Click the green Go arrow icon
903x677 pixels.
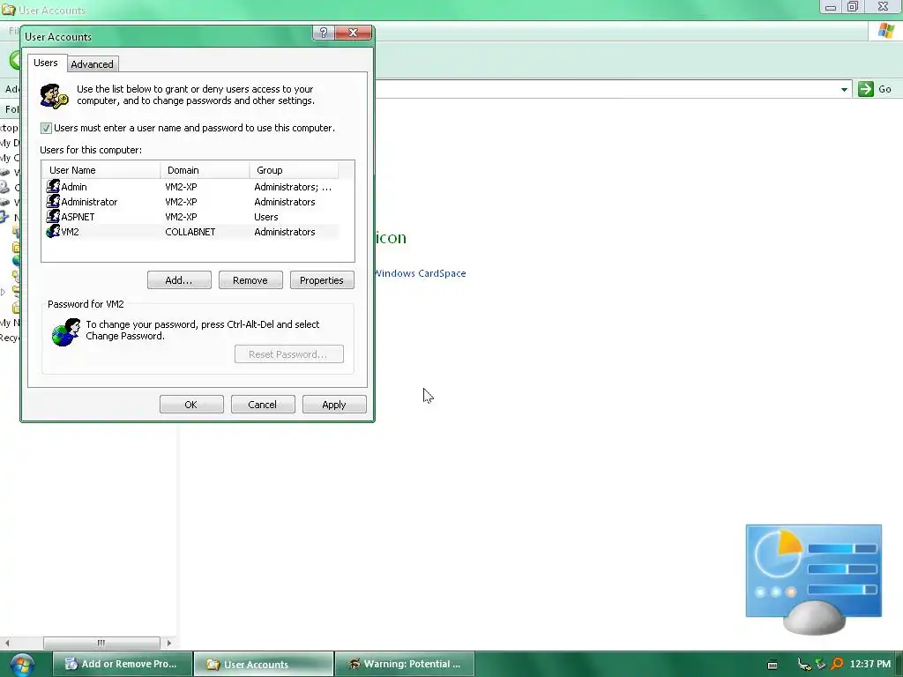(866, 89)
